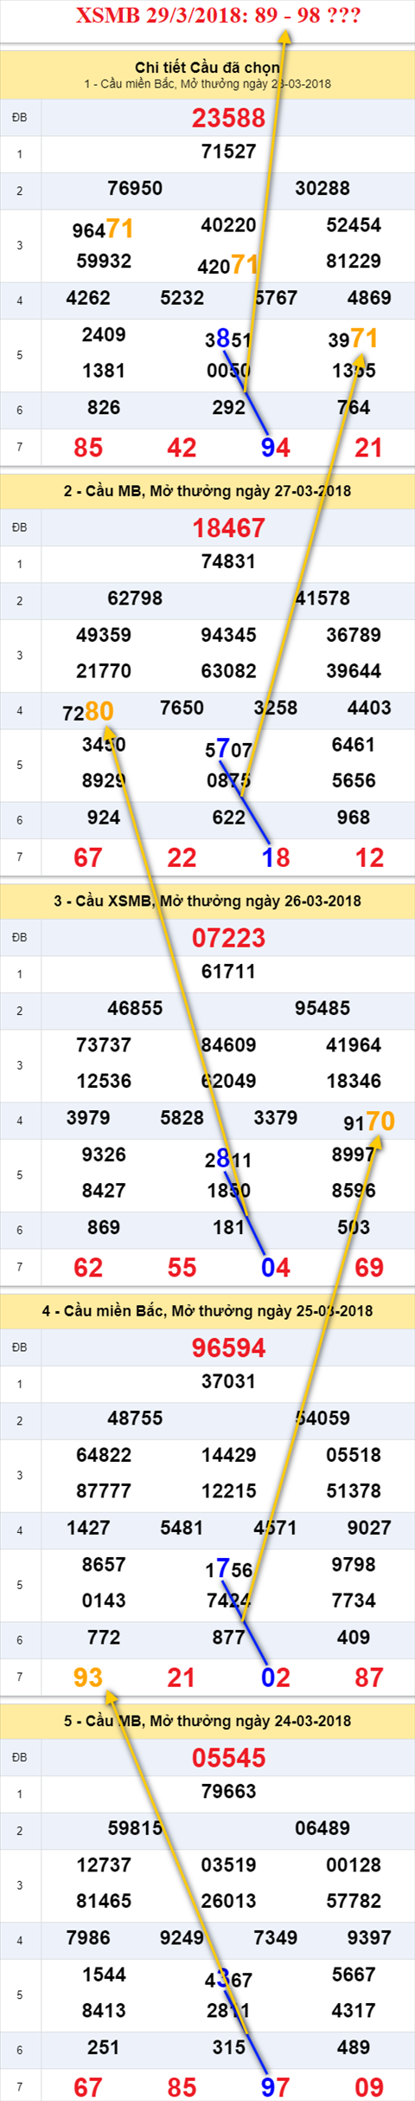Click the number 94345
This screenshot has height=2101, width=415.
pyautogui.click(x=228, y=635)
